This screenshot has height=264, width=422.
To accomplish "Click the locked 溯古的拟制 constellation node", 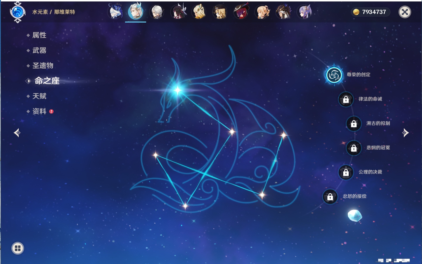I will [354, 124].
